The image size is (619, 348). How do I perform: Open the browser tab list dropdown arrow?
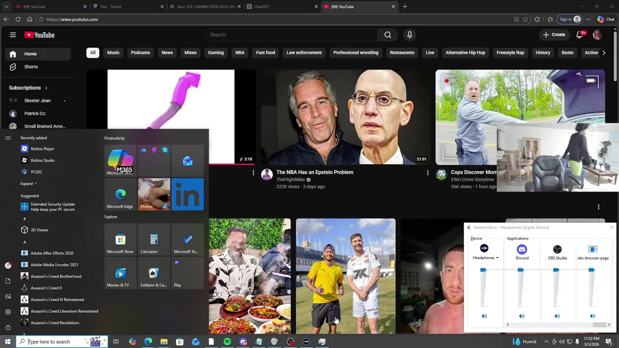click(x=6, y=7)
